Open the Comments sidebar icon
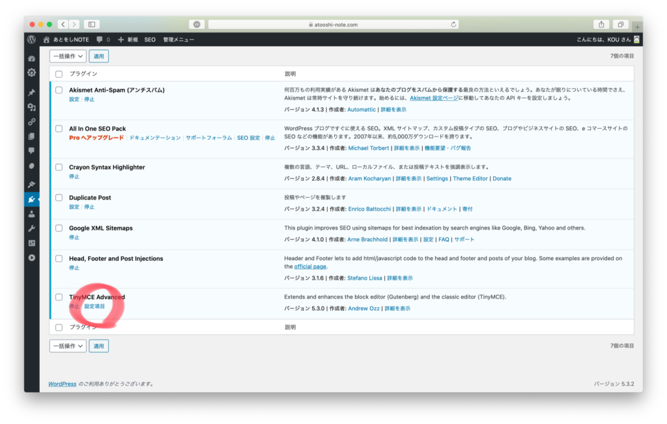Image resolution: width=667 pixels, height=424 pixels. (31, 150)
